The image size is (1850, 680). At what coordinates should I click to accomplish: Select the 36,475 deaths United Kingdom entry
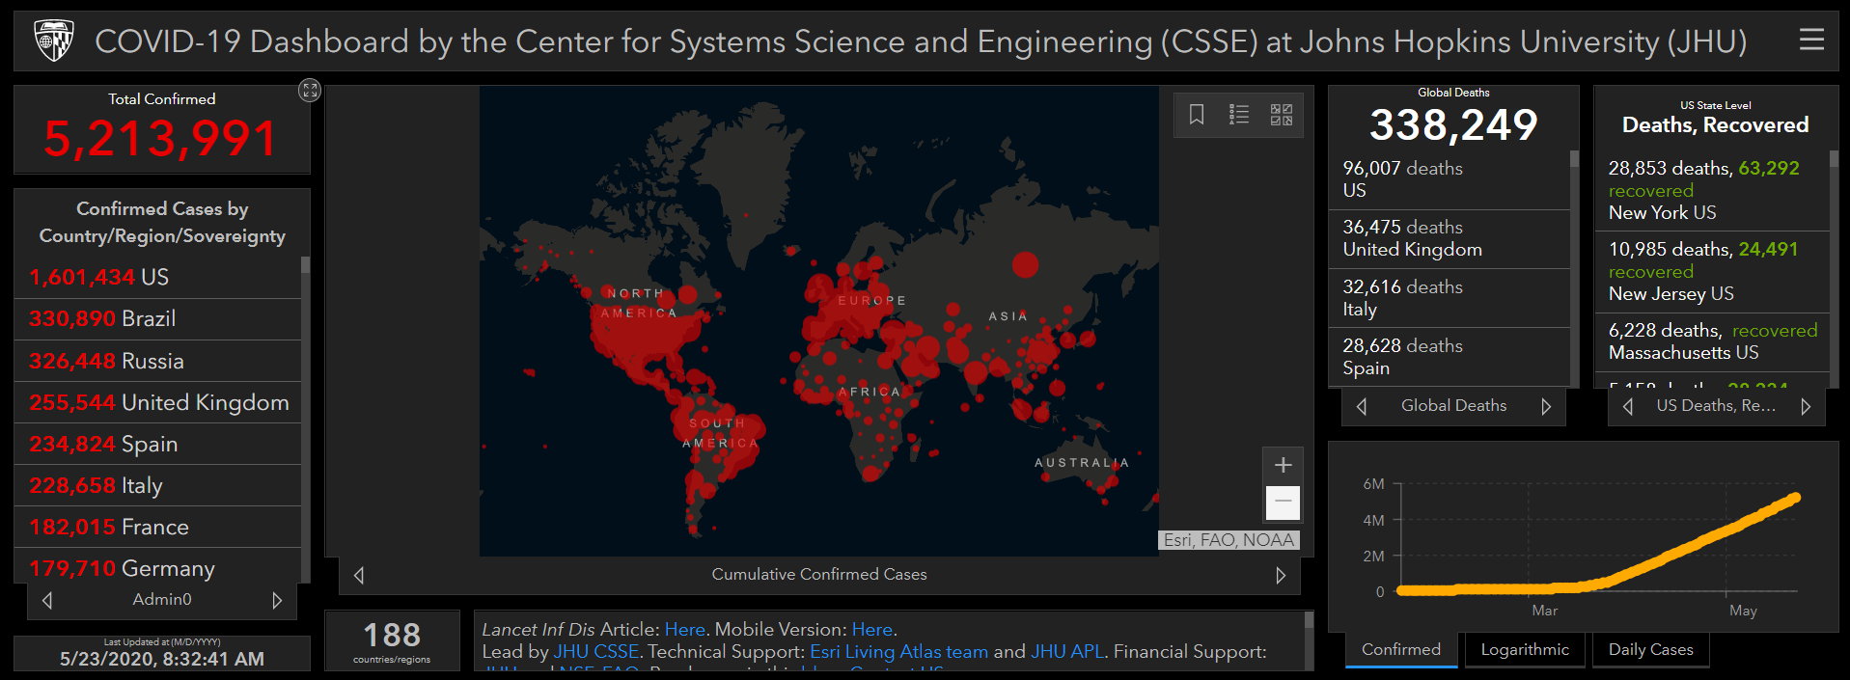point(1450,238)
